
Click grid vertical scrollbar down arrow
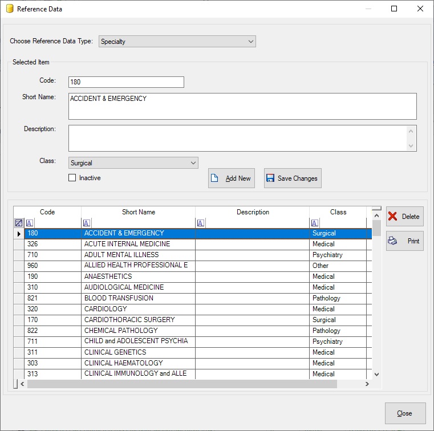376,375
